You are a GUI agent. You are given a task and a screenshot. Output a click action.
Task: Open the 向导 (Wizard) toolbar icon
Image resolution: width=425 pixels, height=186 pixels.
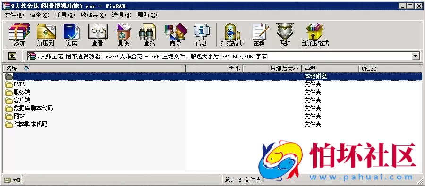[175, 34]
